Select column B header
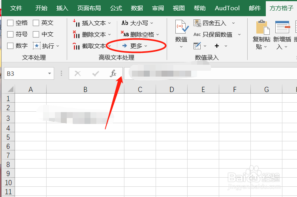The width and height of the screenshot is (297, 197). (x=85, y=89)
